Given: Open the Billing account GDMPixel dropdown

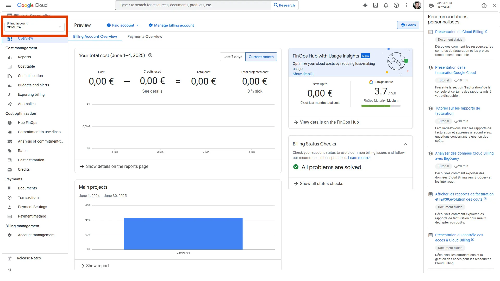Looking at the screenshot, I should pyautogui.click(x=34, y=27).
